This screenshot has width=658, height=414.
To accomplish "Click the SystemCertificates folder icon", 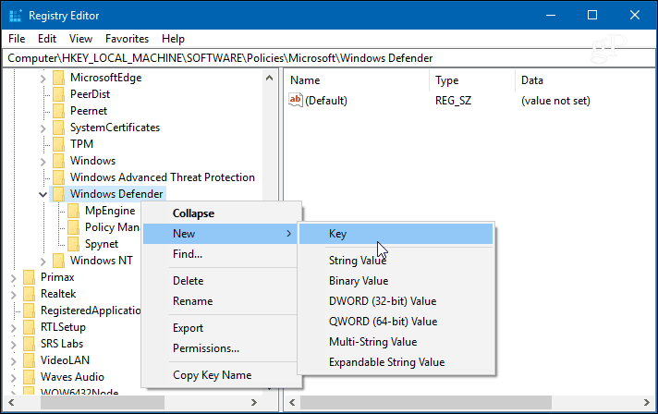I will (x=59, y=128).
